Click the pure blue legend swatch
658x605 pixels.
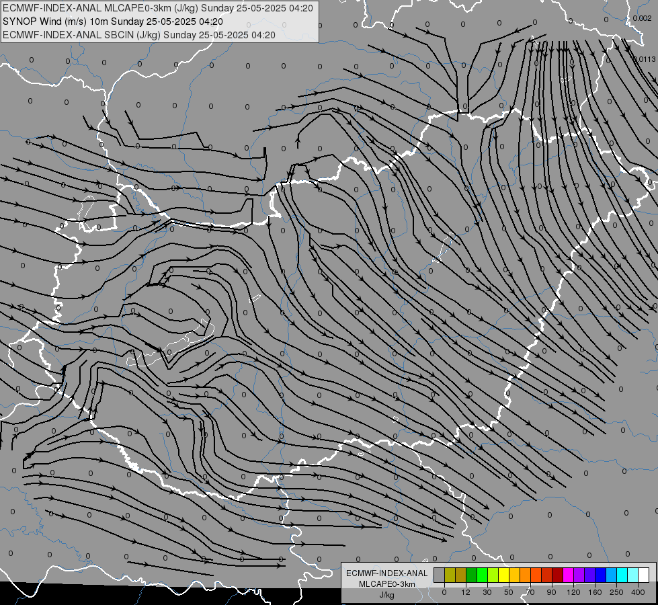[x=601, y=575]
